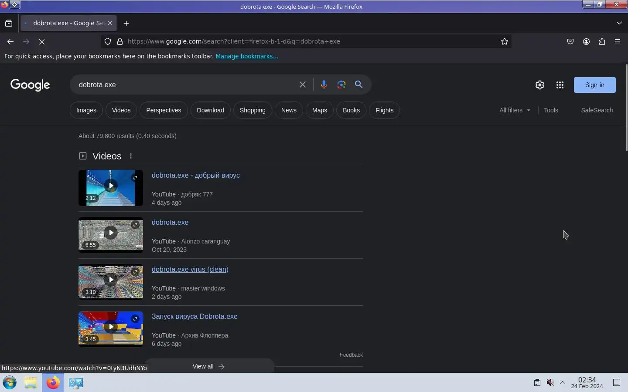Open the recent browsing tab view icon
Image resolution: width=628 pixels, height=392 pixels.
(x=9, y=23)
